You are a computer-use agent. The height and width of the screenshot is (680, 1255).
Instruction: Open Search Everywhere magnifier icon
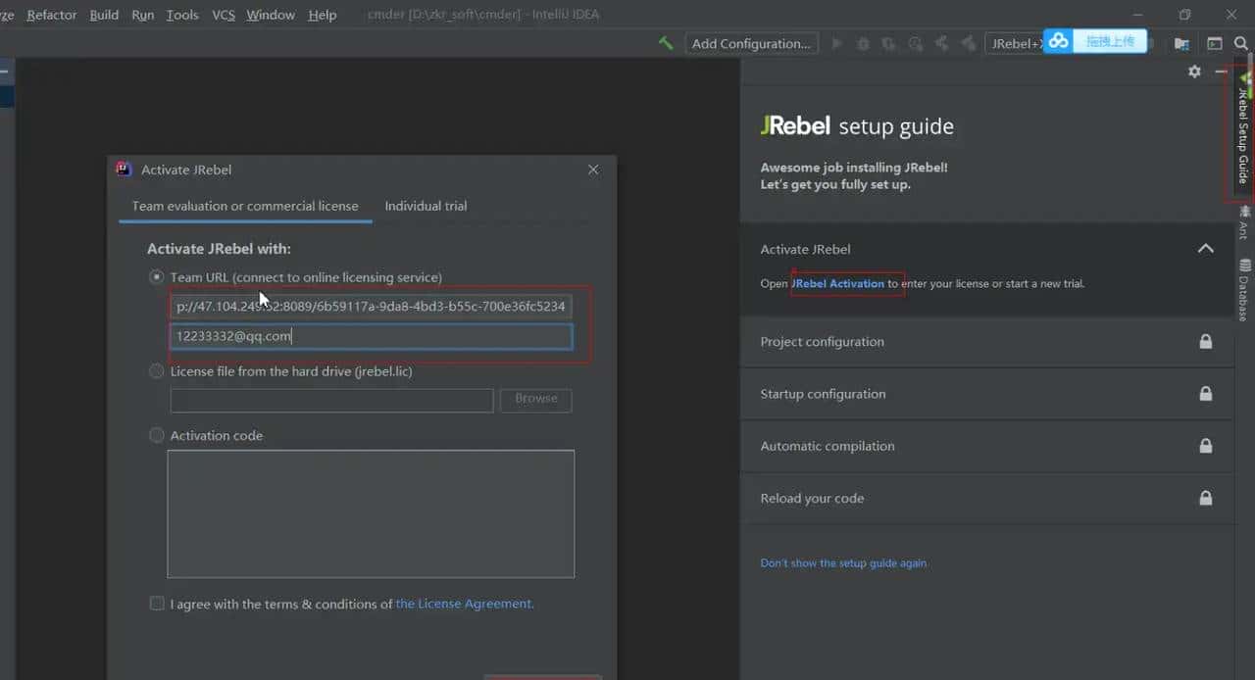(x=1241, y=43)
